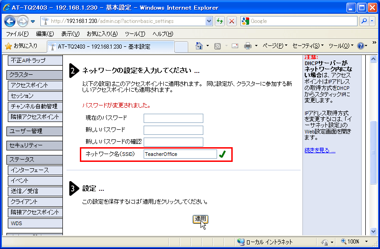Image resolution: width=380 pixels, height=249 pixels.
Task: Go forward with the browser Forward arrow
Action: 22,21
